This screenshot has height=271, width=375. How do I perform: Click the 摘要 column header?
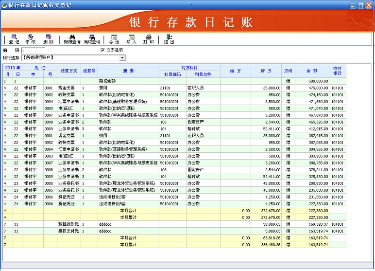click(x=128, y=71)
